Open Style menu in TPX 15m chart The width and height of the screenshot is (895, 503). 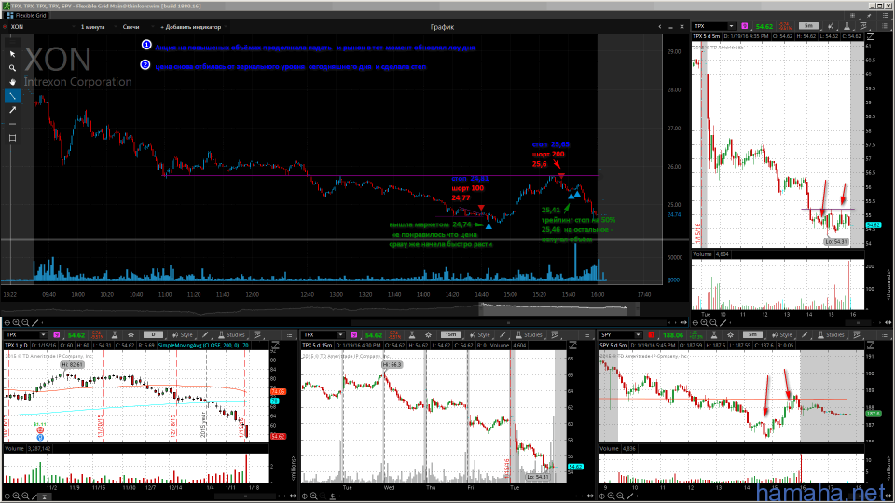point(480,334)
